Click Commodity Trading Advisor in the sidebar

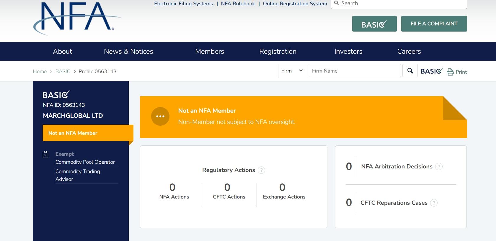pos(78,175)
